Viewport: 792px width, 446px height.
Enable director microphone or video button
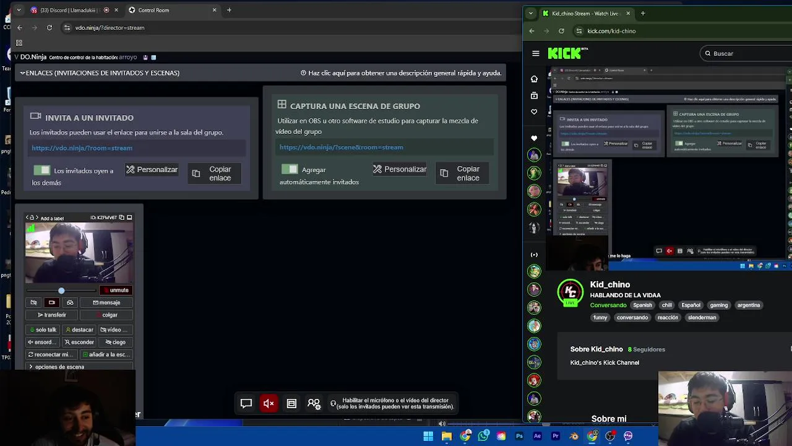pos(393,404)
